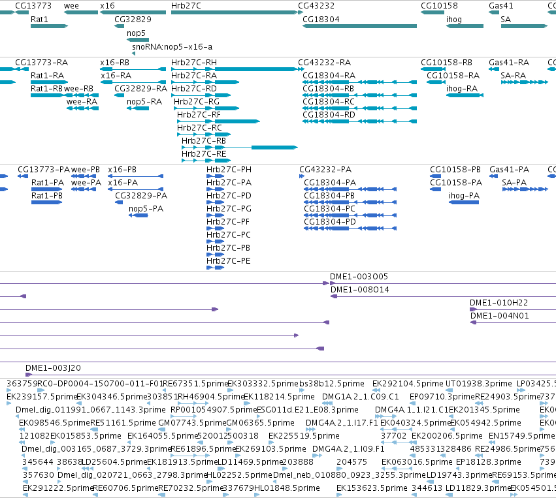Click the Hrb27C gene bar

click(235, 12)
